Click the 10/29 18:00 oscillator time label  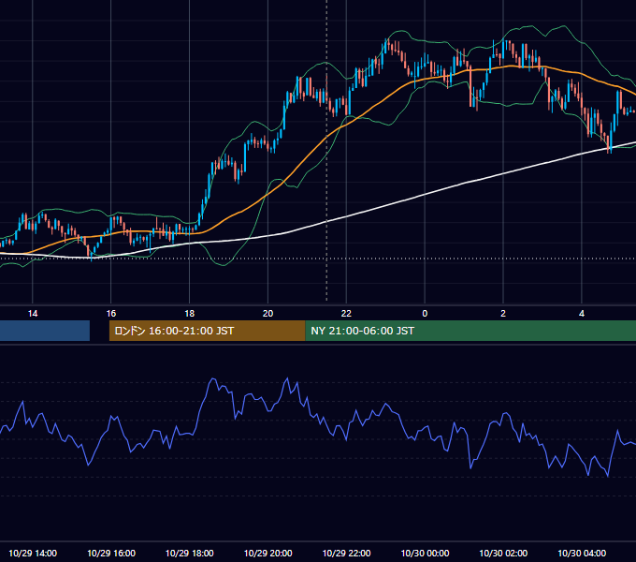coord(190,553)
